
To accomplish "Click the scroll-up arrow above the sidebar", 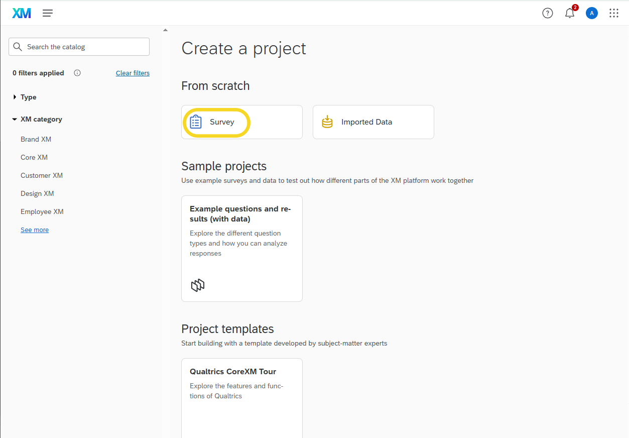I will [165, 30].
